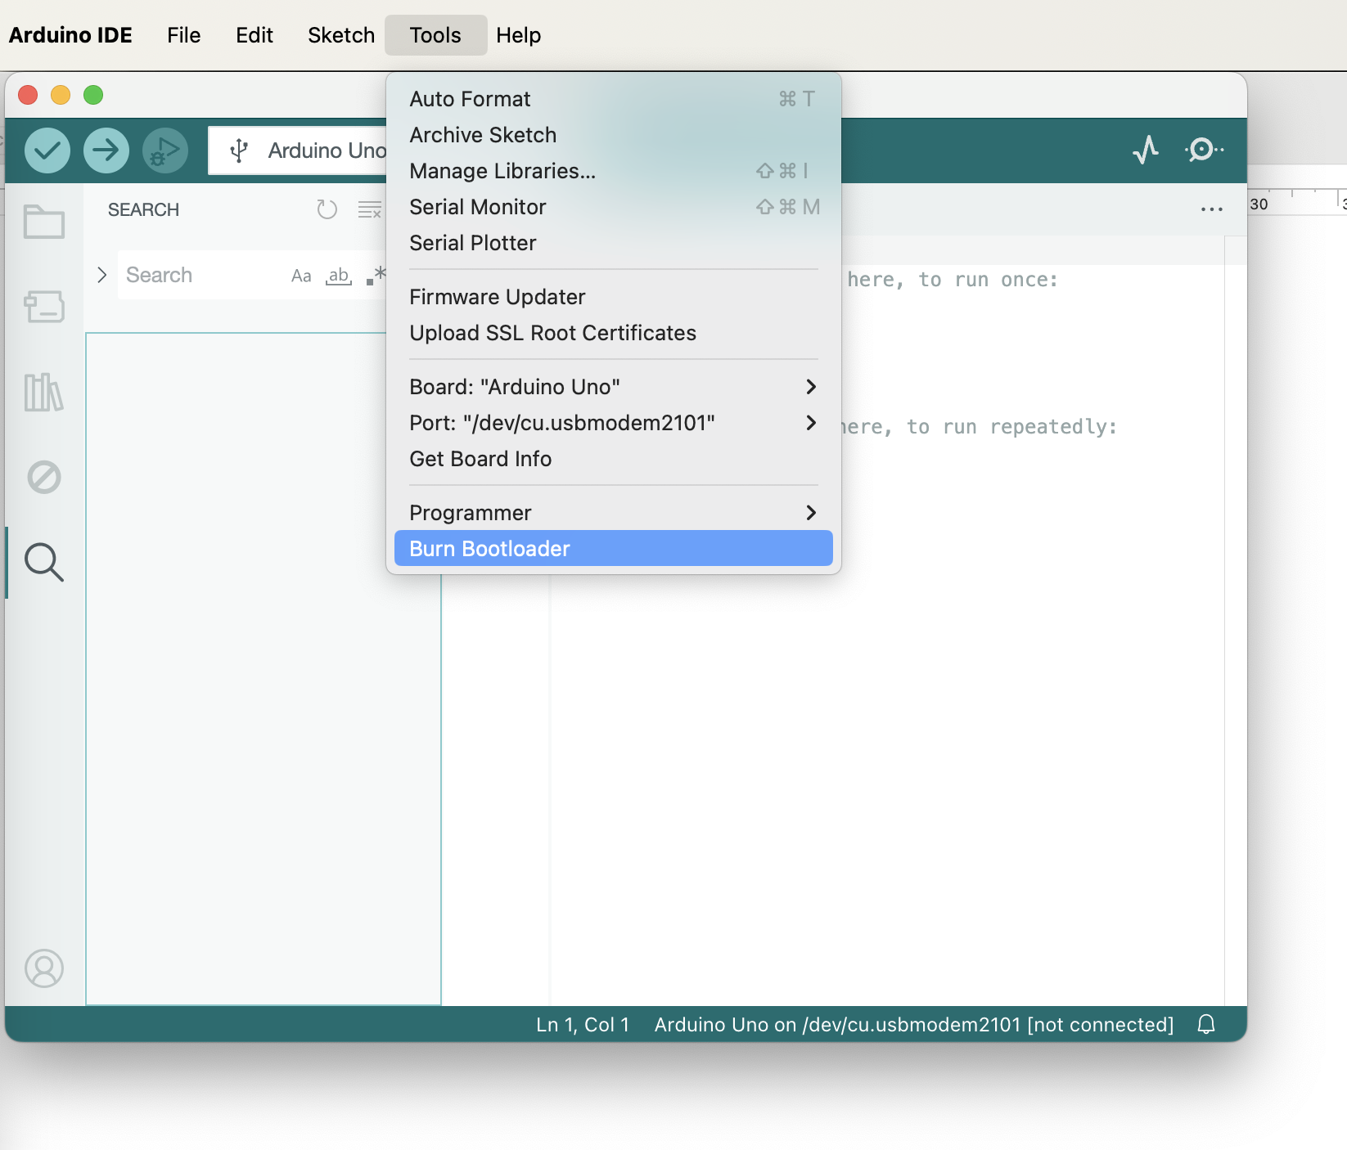Close the Tools menu in menu bar
Image resolution: width=1347 pixels, height=1150 pixels.
pos(435,35)
